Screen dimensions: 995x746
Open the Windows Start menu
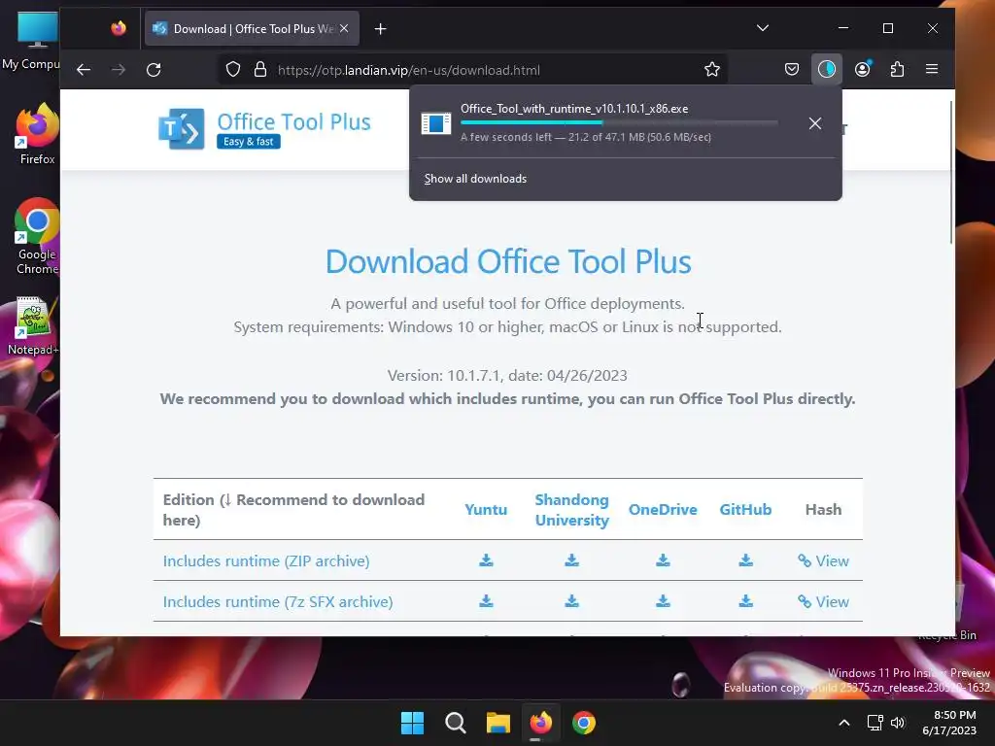coord(412,723)
